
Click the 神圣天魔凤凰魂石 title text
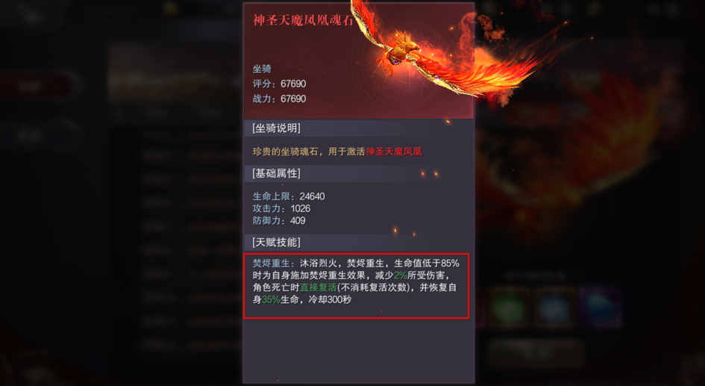tap(304, 21)
